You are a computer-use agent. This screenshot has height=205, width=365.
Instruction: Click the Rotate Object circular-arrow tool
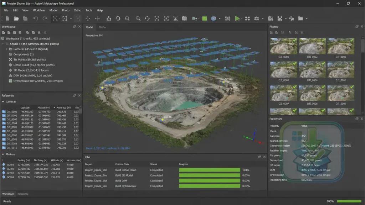118,19
